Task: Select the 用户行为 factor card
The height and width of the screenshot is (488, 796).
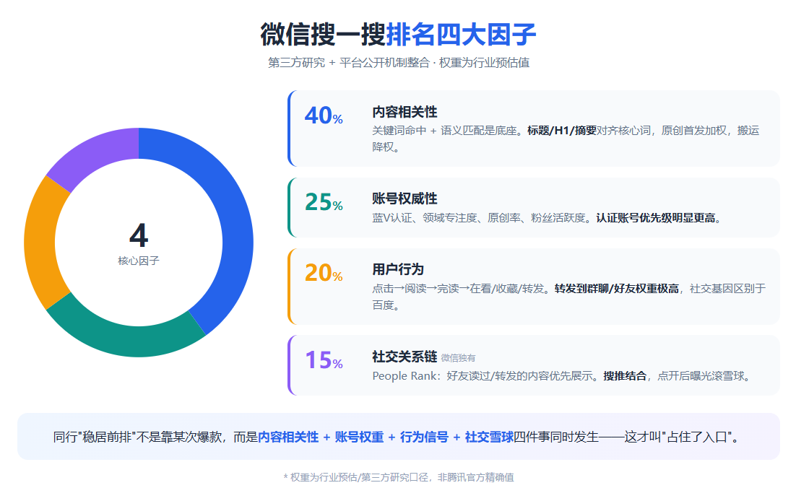Action: tap(534, 287)
